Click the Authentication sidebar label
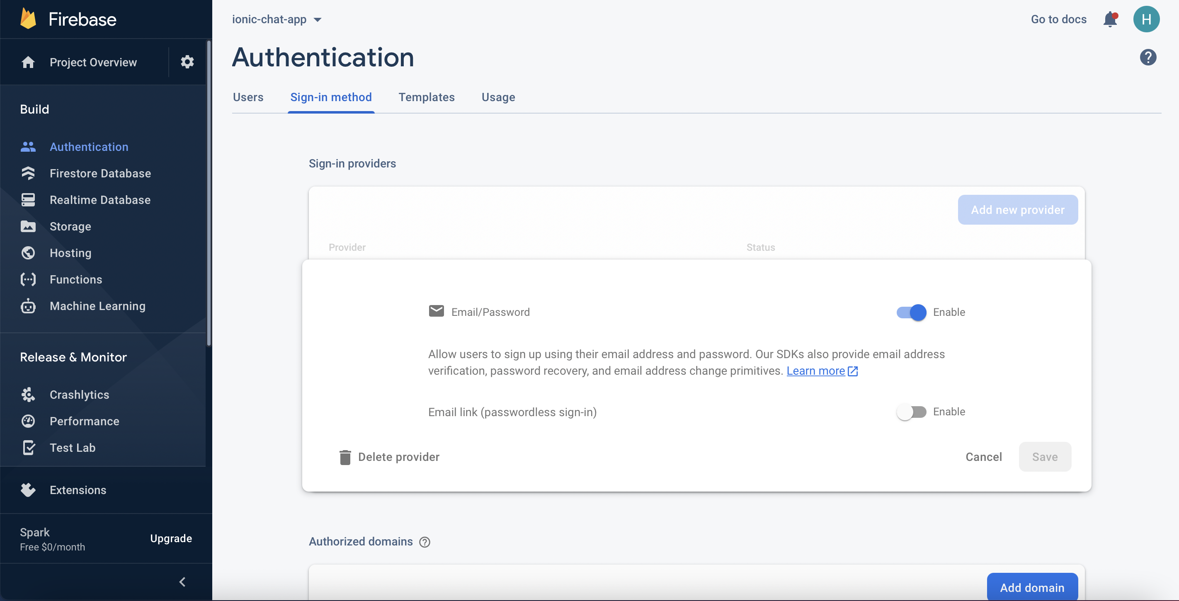Screen dimensions: 1179x601 tap(89, 147)
